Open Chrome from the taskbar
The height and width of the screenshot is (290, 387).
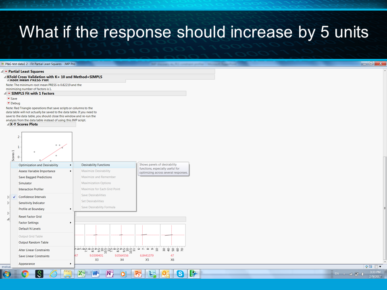25,274
